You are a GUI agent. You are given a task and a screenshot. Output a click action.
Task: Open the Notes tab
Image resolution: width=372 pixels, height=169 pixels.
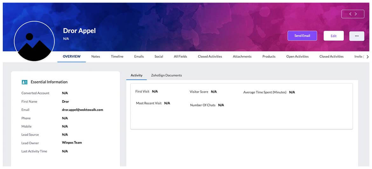(96, 57)
